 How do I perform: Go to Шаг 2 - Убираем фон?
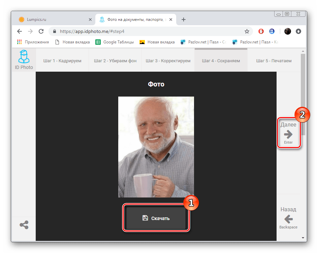click(115, 61)
